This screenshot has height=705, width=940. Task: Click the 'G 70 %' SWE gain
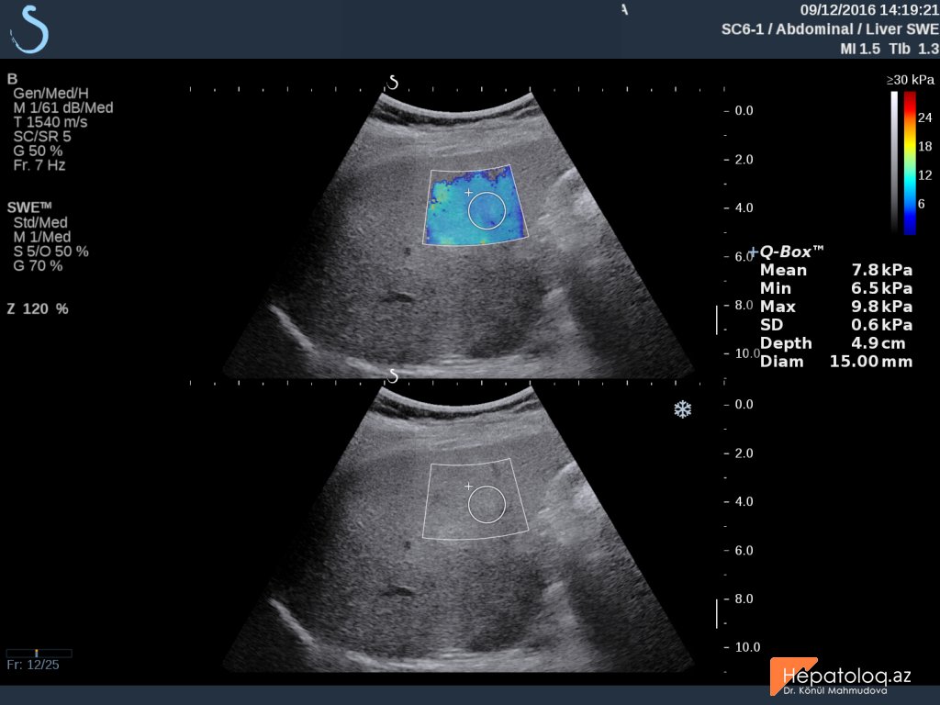click(38, 265)
